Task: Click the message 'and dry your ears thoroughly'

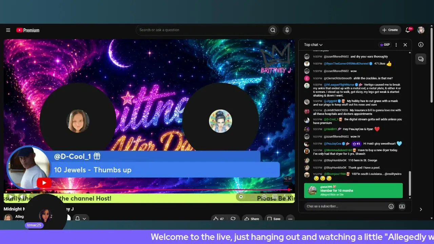Action: 369,57
